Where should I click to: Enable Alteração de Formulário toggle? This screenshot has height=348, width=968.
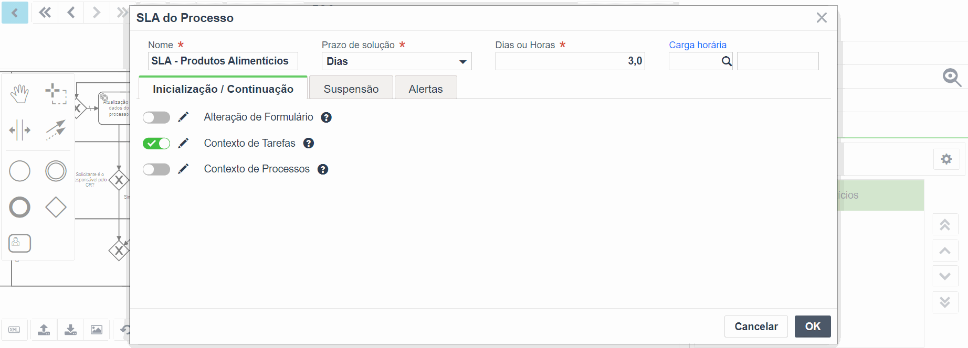coord(156,117)
